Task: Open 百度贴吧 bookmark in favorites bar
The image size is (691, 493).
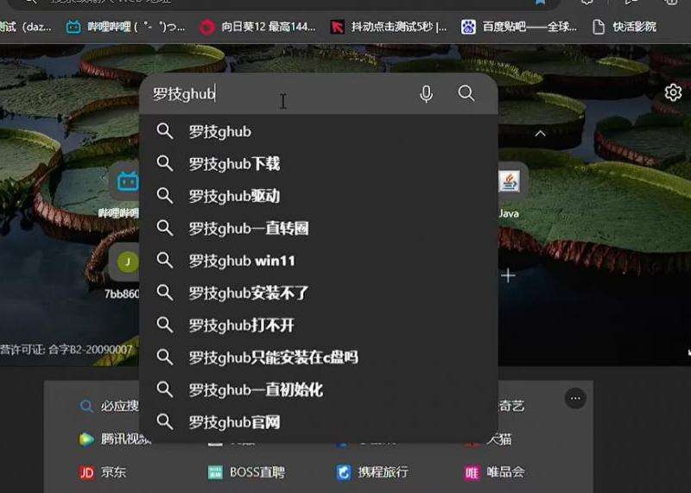Action: point(519,27)
